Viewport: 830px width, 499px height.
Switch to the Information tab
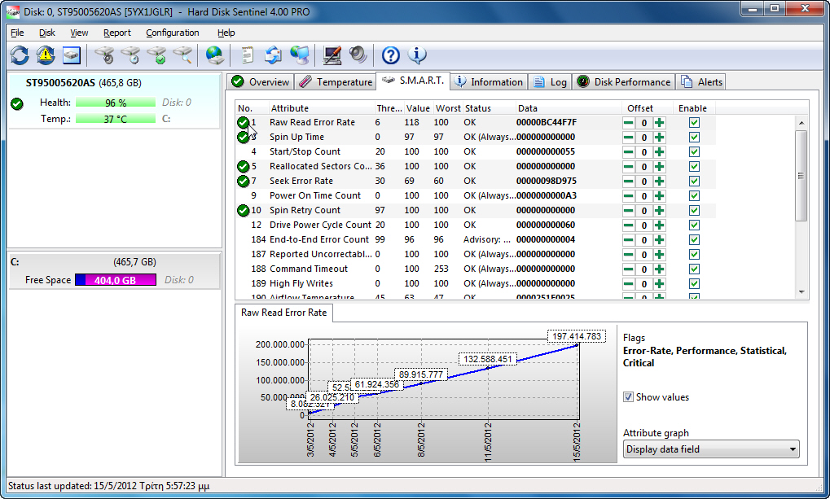click(489, 82)
